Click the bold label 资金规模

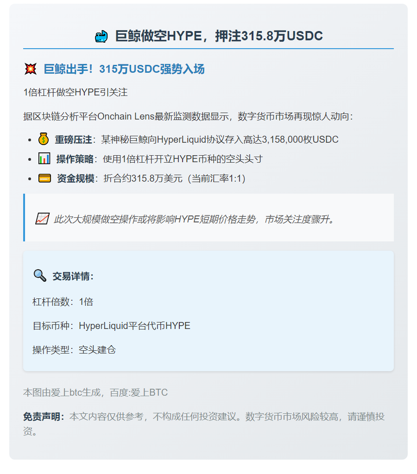coord(76,178)
